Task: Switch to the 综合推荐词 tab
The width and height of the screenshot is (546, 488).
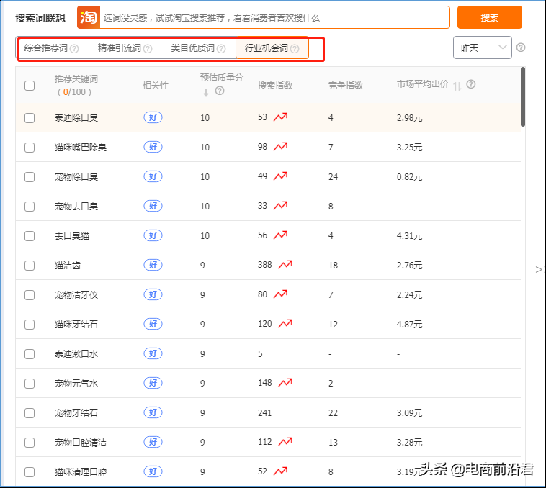Action: [x=46, y=48]
